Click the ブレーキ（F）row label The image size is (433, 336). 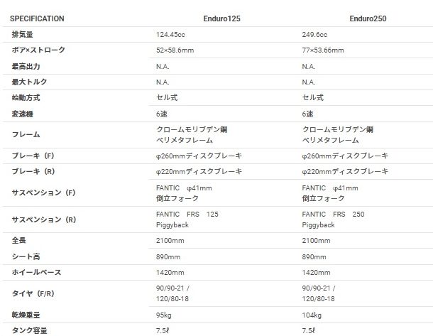click(33, 156)
